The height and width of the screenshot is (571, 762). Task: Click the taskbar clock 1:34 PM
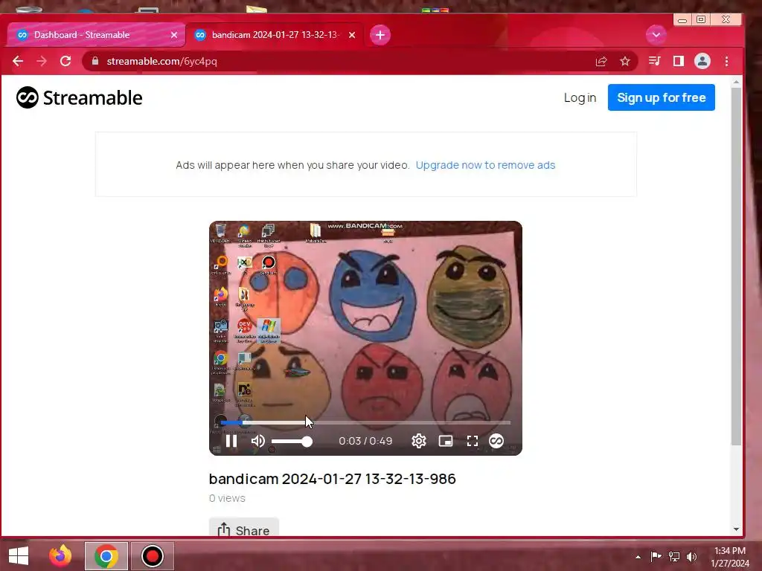coord(730,556)
